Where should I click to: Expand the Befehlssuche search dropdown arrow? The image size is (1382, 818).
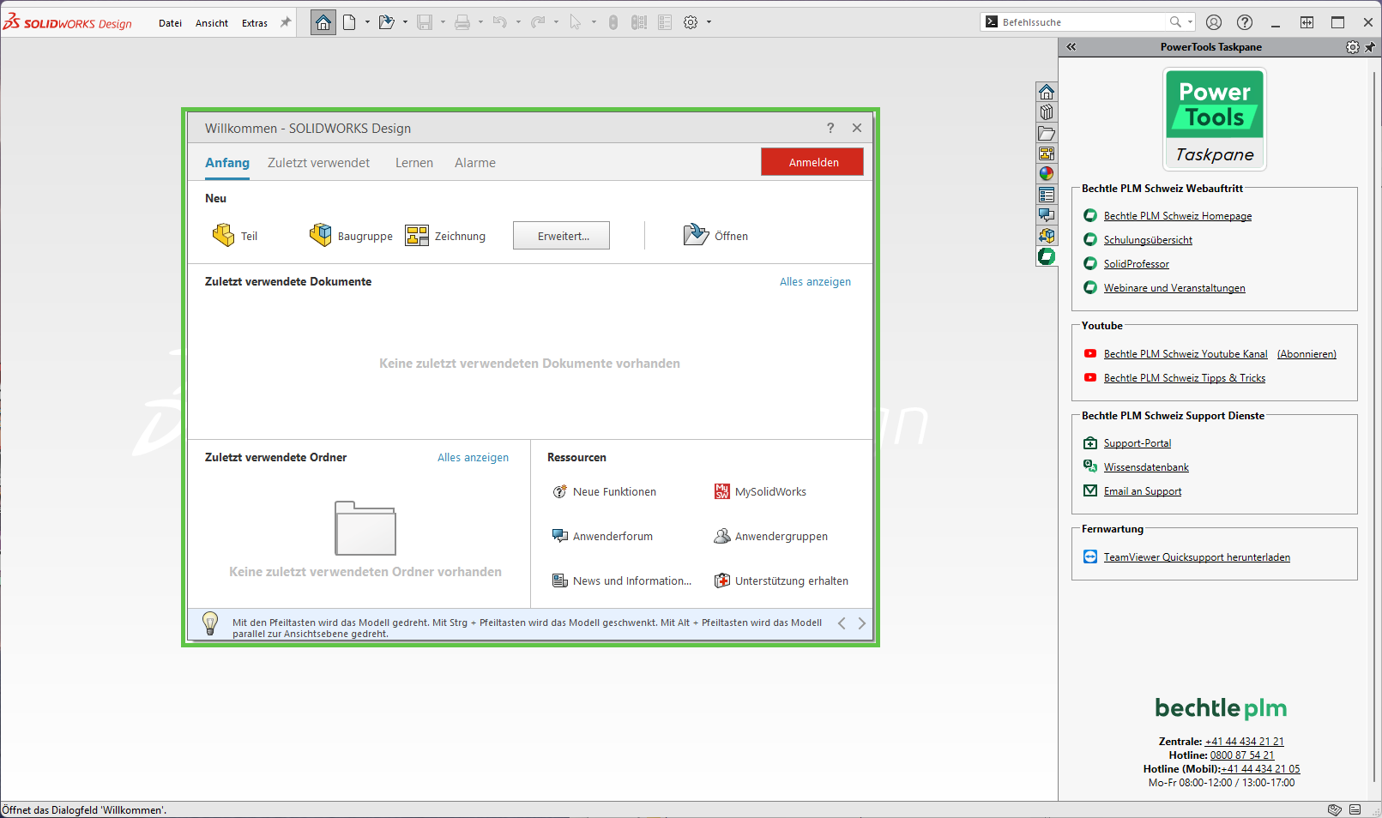tap(1190, 22)
